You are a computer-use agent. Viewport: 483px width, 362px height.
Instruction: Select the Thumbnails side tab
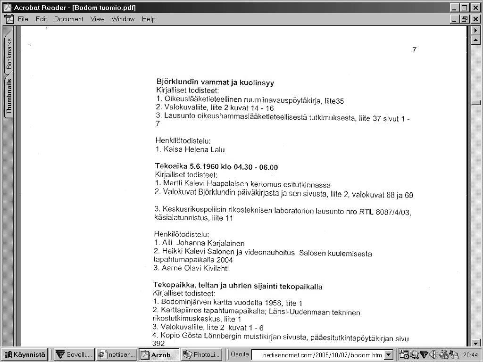tap(9, 97)
